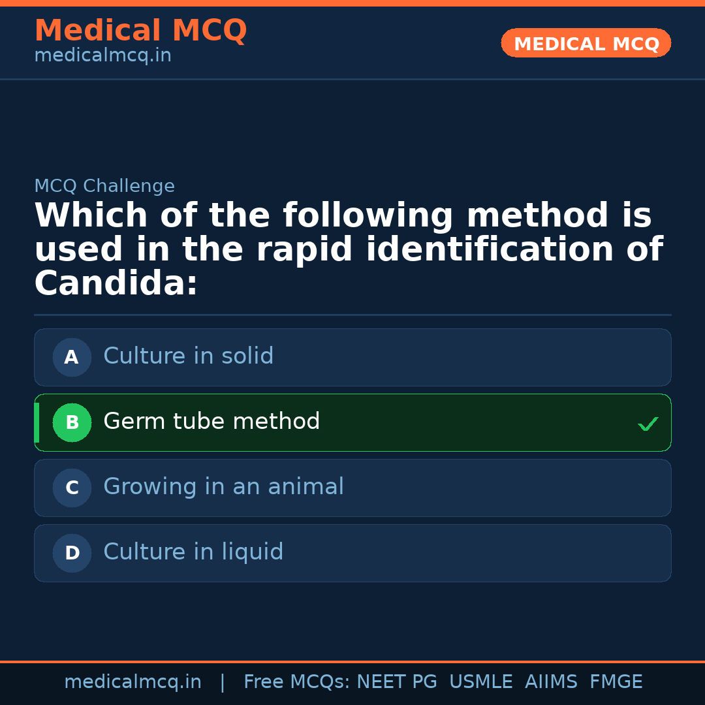Select the 'Germ tube method' answer
Screen dimensions: 705x705
[x=211, y=422]
